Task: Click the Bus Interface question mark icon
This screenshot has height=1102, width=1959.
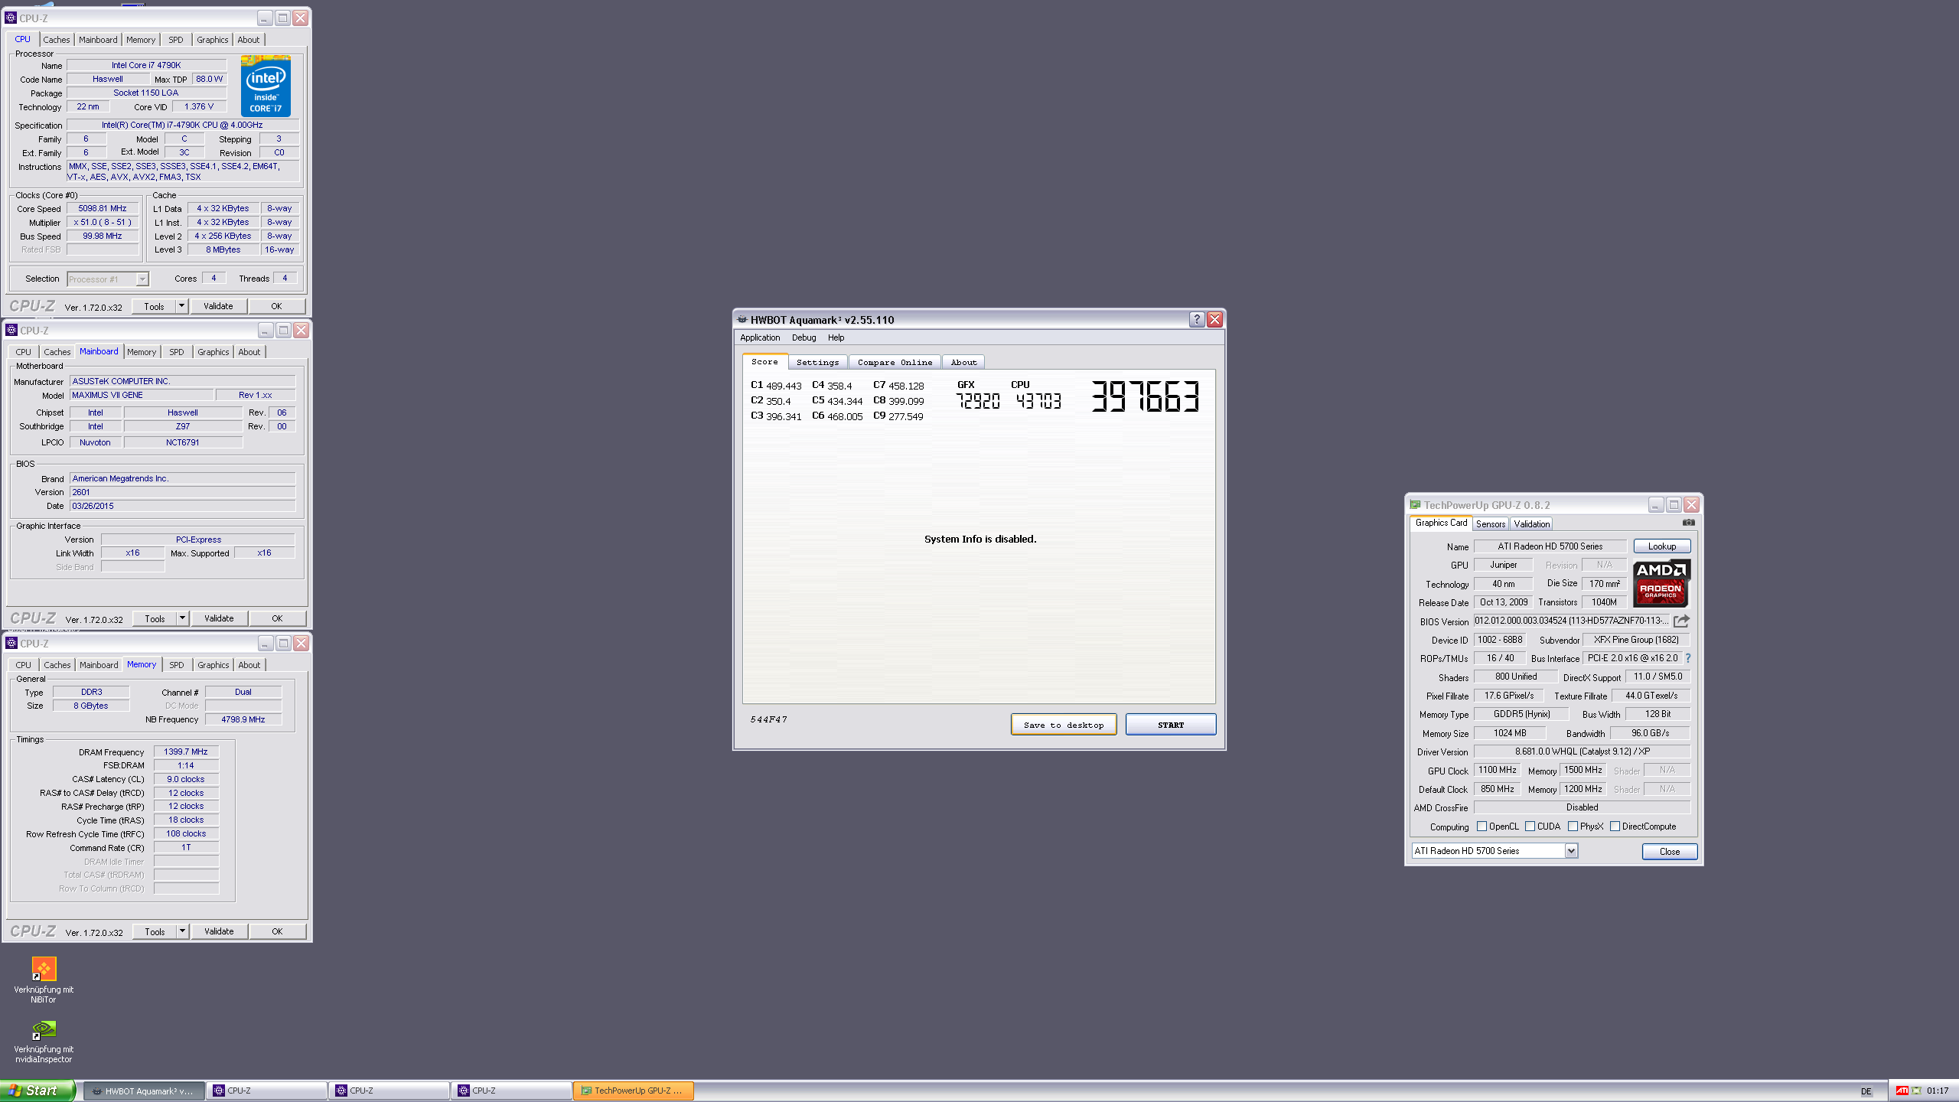Action: click(x=1687, y=658)
